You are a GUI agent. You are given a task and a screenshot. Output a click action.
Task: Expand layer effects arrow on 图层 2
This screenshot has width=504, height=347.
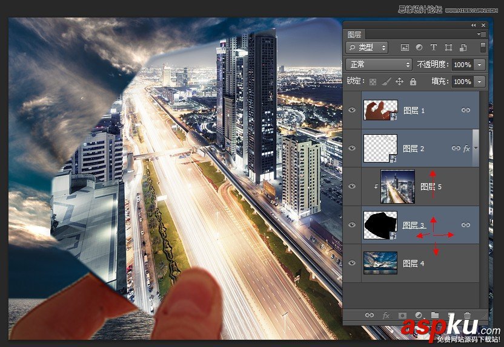click(x=476, y=148)
